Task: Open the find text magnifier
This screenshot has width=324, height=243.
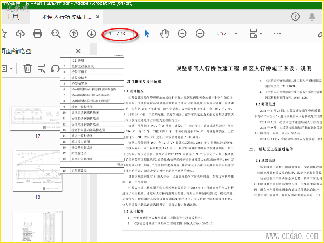Action: tap(56, 34)
